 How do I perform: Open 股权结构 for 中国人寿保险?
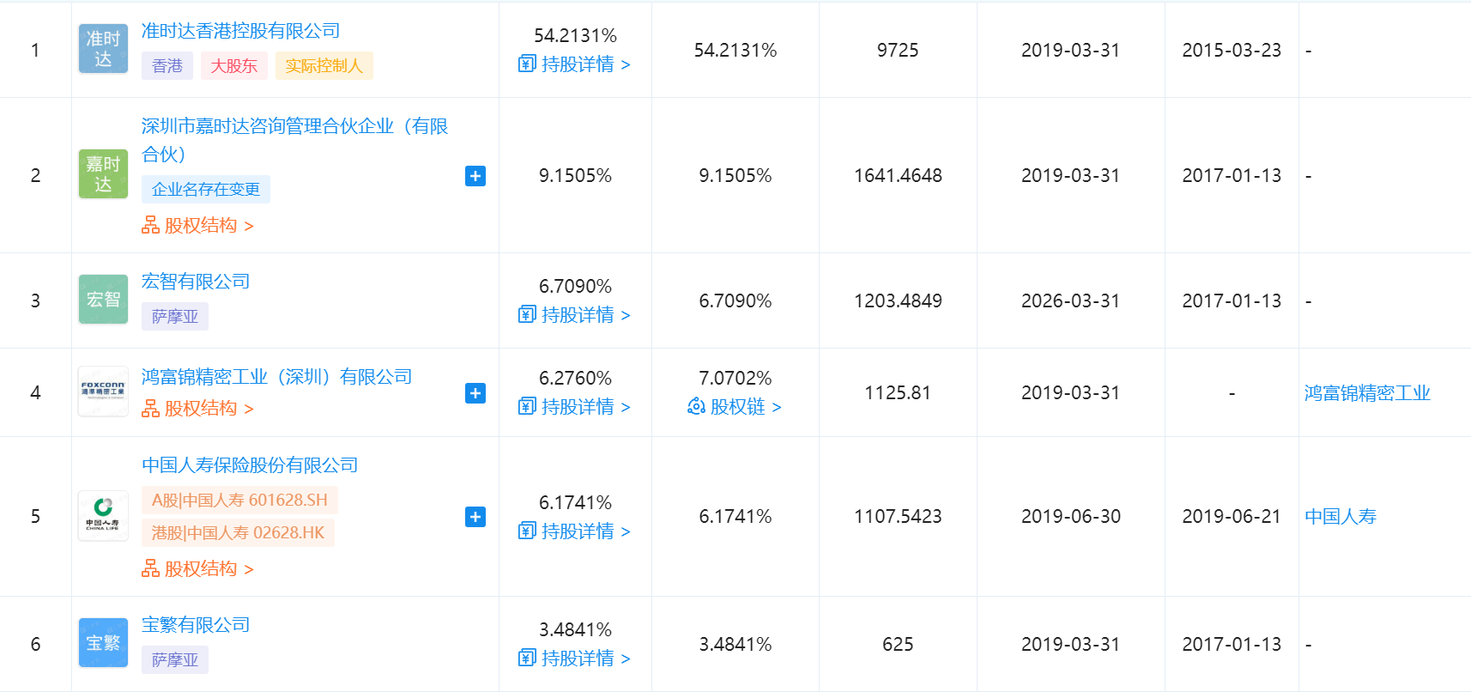pyautogui.click(x=198, y=569)
